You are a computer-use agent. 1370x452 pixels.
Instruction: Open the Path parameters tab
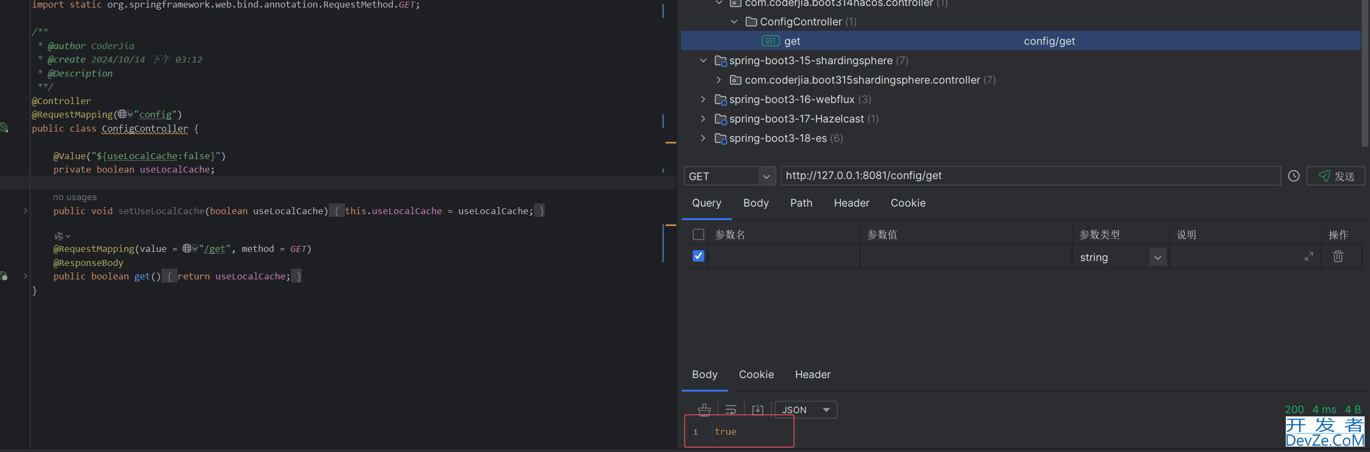(801, 203)
